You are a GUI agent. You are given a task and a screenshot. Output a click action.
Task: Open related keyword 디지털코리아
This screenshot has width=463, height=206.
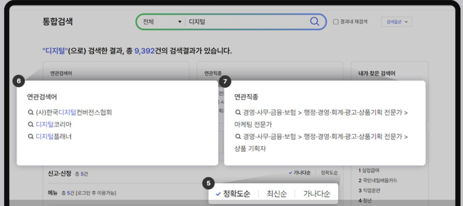tap(54, 125)
